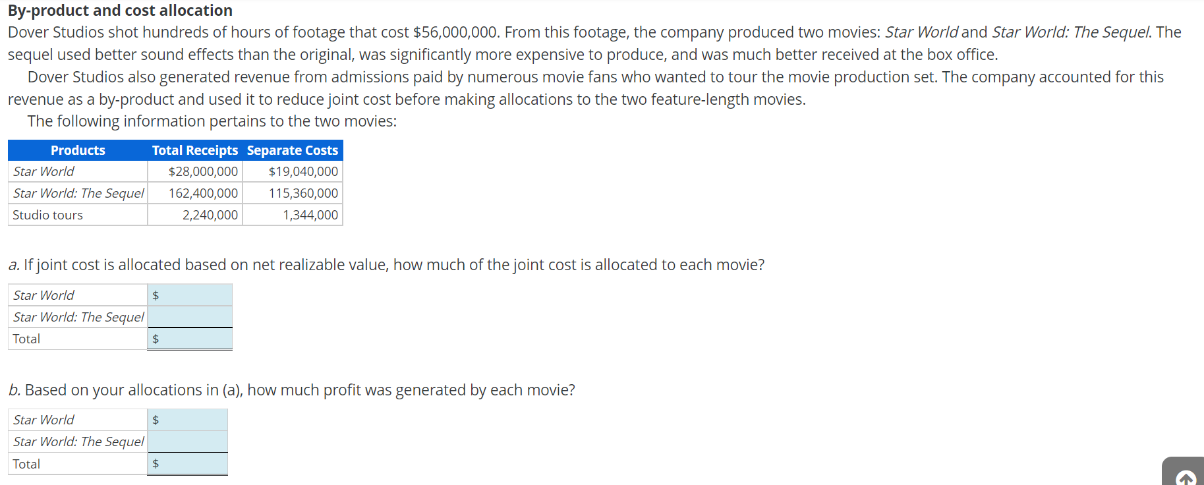Select the Sequel joint cost allocation field
The image size is (1204, 485).
point(190,316)
